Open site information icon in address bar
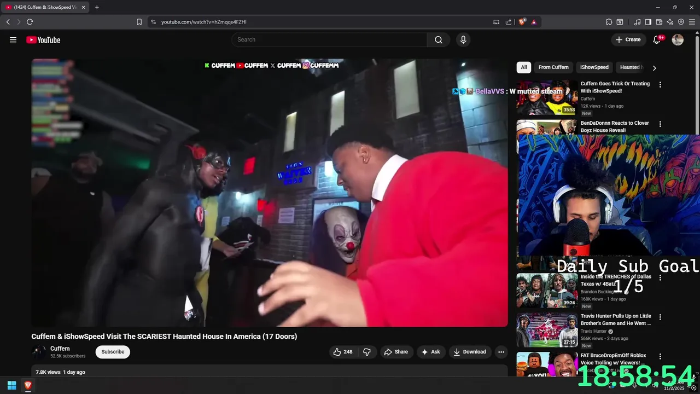Viewport: 700px width, 394px height. (153, 22)
